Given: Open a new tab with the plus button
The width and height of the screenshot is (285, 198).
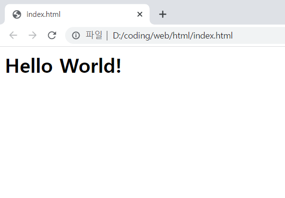Looking at the screenshot, I should 163,14.
